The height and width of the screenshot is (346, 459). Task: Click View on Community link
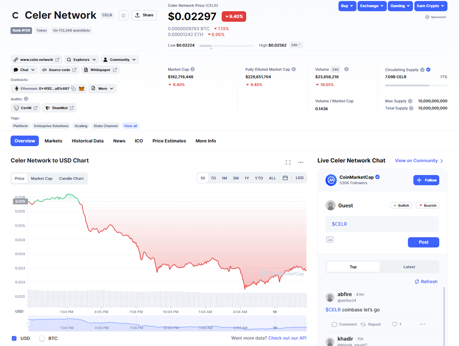[419, 161]
